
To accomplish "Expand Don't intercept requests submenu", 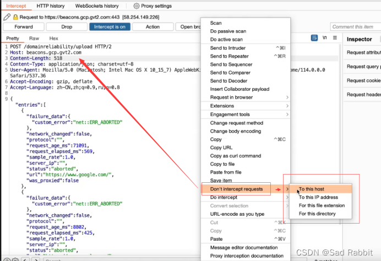I will tap(246, 189).
